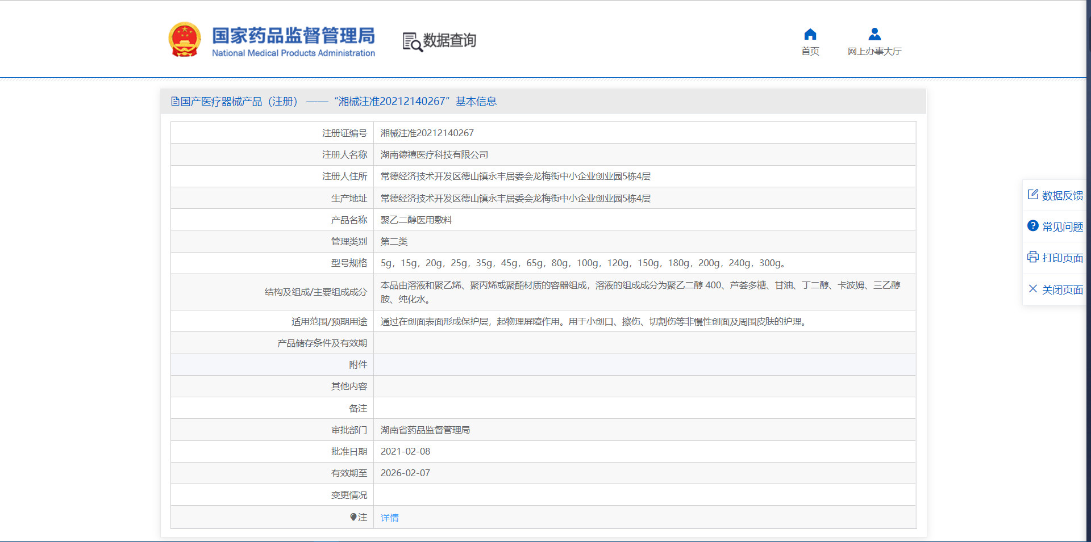Select the 注册人住所 address value

tap(516, 176)
